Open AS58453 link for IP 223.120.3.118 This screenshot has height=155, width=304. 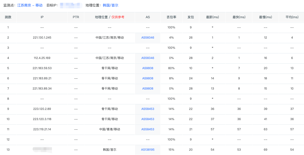point(148,119)
